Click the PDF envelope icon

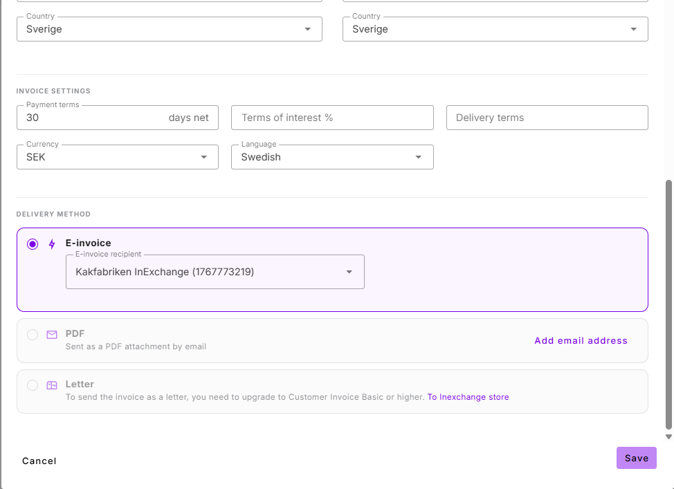[x=52, y=335]
